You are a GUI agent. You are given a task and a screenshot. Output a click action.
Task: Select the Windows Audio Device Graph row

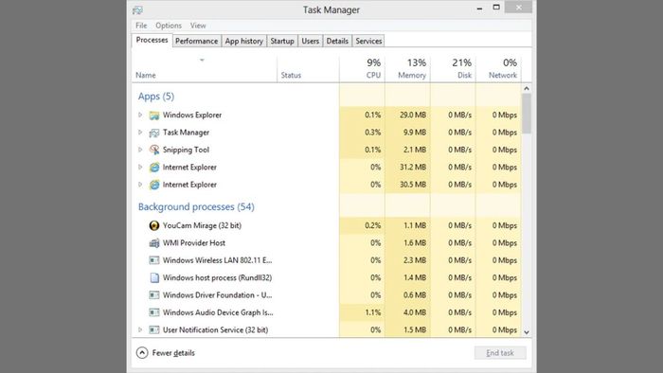pos(327,312)
